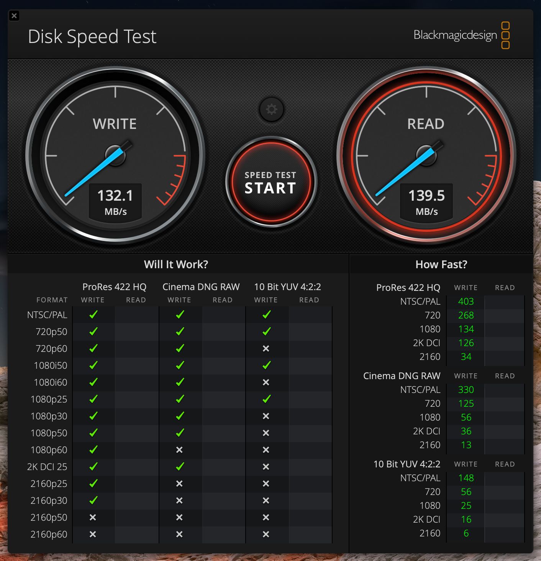Click the ProRes write X mark for 2160p60
Screen dimensions: 541x561
click(93, 534)
